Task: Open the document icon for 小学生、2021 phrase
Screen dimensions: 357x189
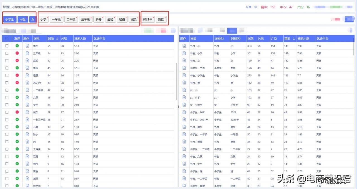Action: [184, 112]
